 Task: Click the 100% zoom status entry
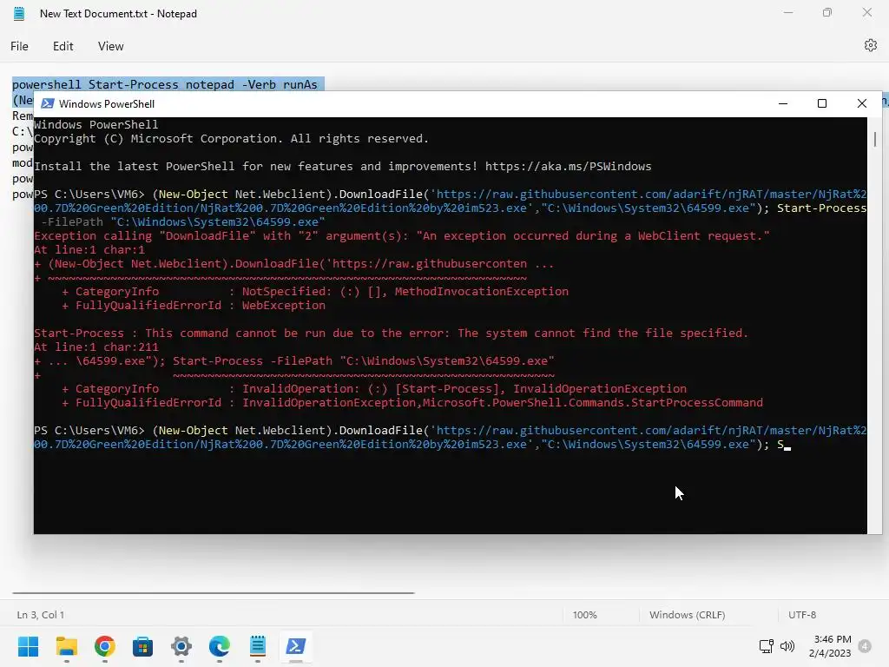[584, 615]
